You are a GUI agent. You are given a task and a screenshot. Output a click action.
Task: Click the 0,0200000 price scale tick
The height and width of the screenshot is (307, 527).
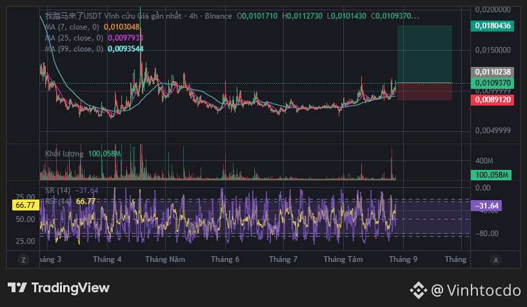pos(493,10)
